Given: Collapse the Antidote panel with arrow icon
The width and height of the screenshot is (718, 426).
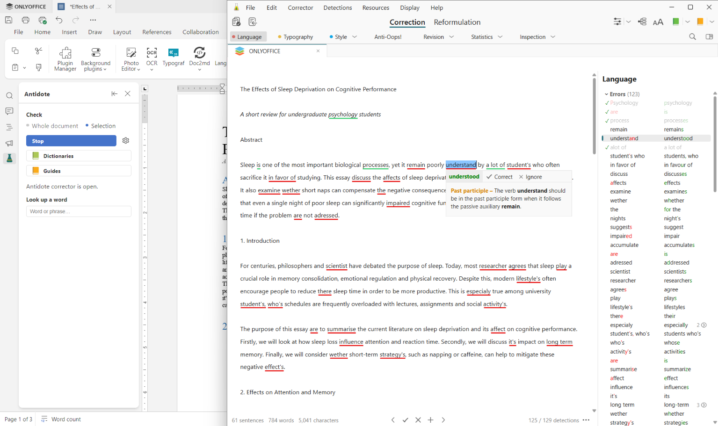Looking at the screenshot, I should click(114, 94).
